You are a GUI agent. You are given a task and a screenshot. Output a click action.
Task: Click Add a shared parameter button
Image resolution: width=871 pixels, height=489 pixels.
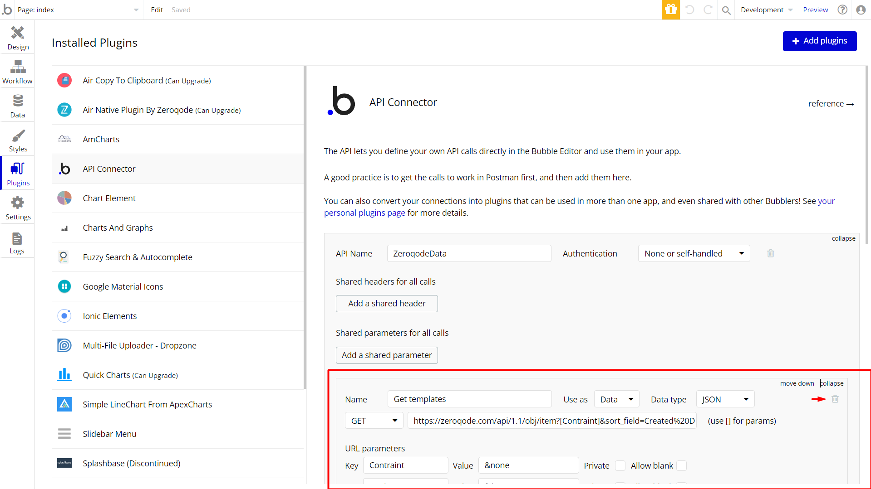387,355
